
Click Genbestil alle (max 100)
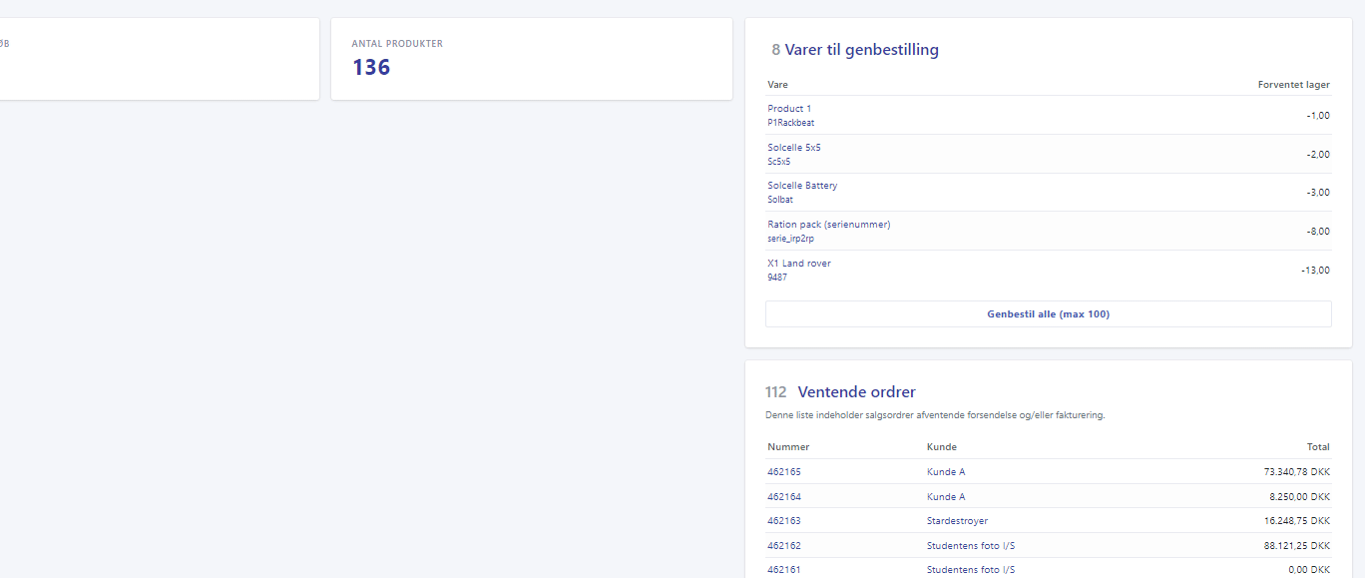pos(1048,313)
